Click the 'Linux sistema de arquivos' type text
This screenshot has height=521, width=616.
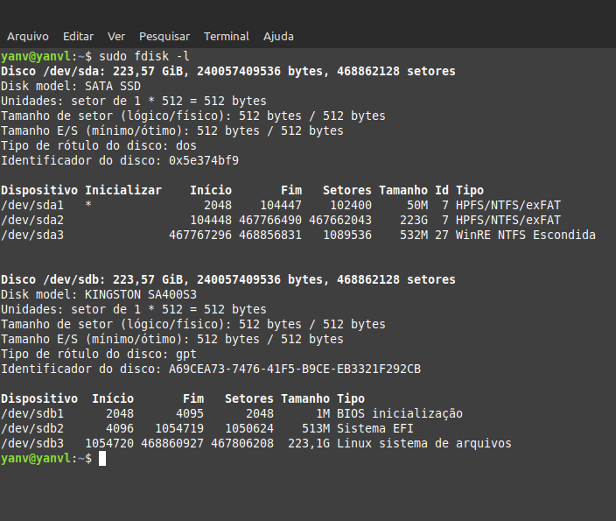pyautogui.click(x=424, y=444)
